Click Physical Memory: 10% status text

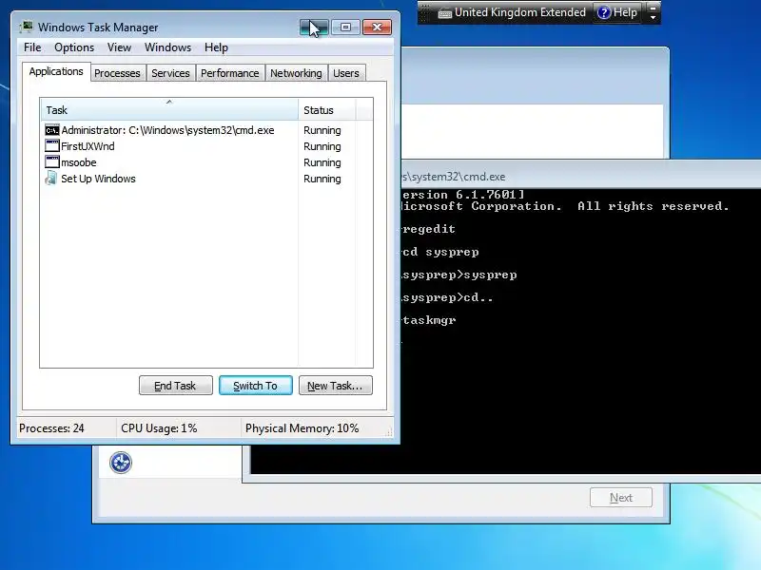tap(302, 428)
